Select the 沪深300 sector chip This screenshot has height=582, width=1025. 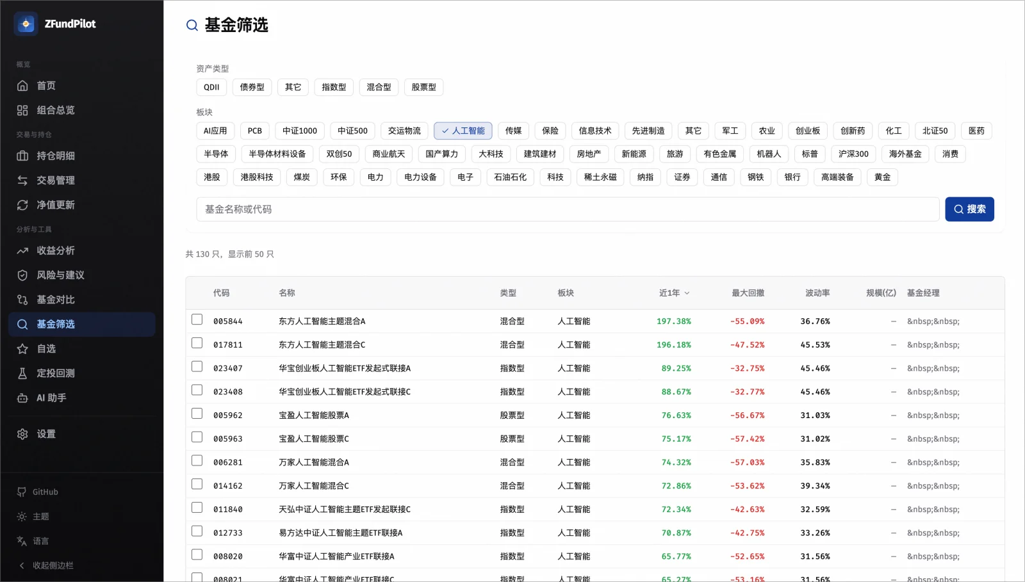853,154
